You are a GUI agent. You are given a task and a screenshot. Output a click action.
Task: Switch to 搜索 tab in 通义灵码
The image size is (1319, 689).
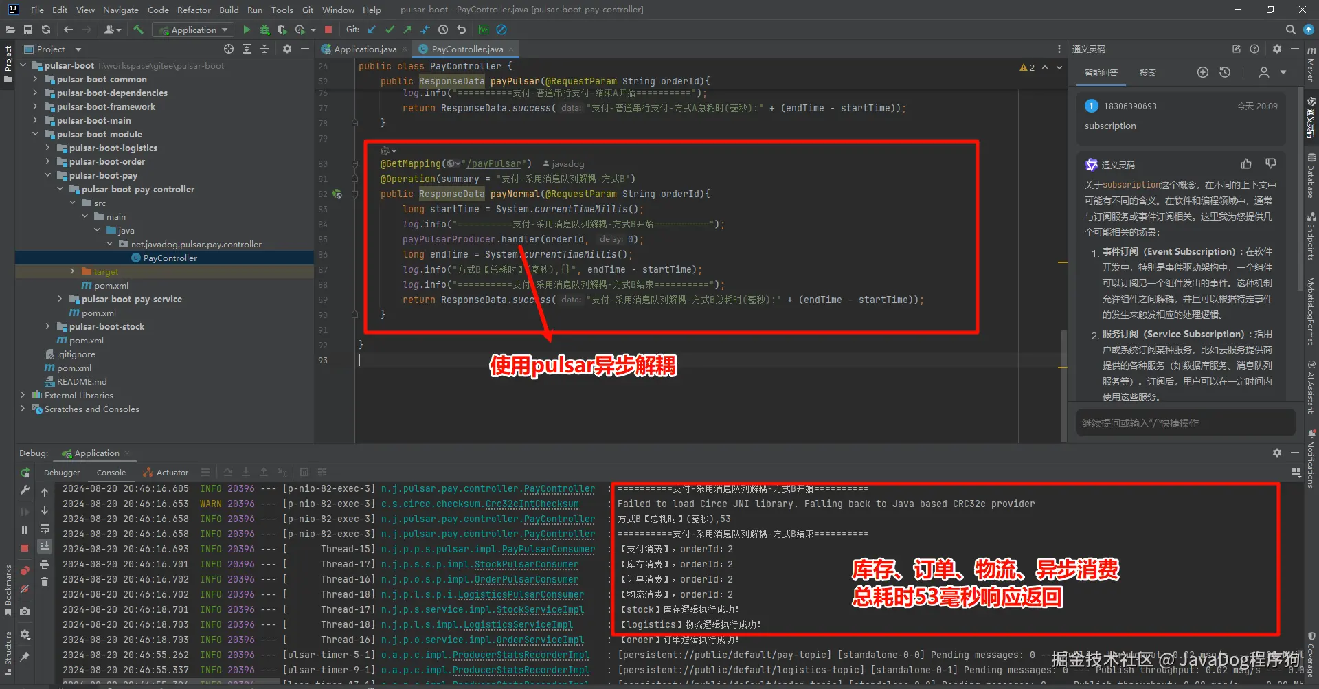click(x=1147, y=72)
